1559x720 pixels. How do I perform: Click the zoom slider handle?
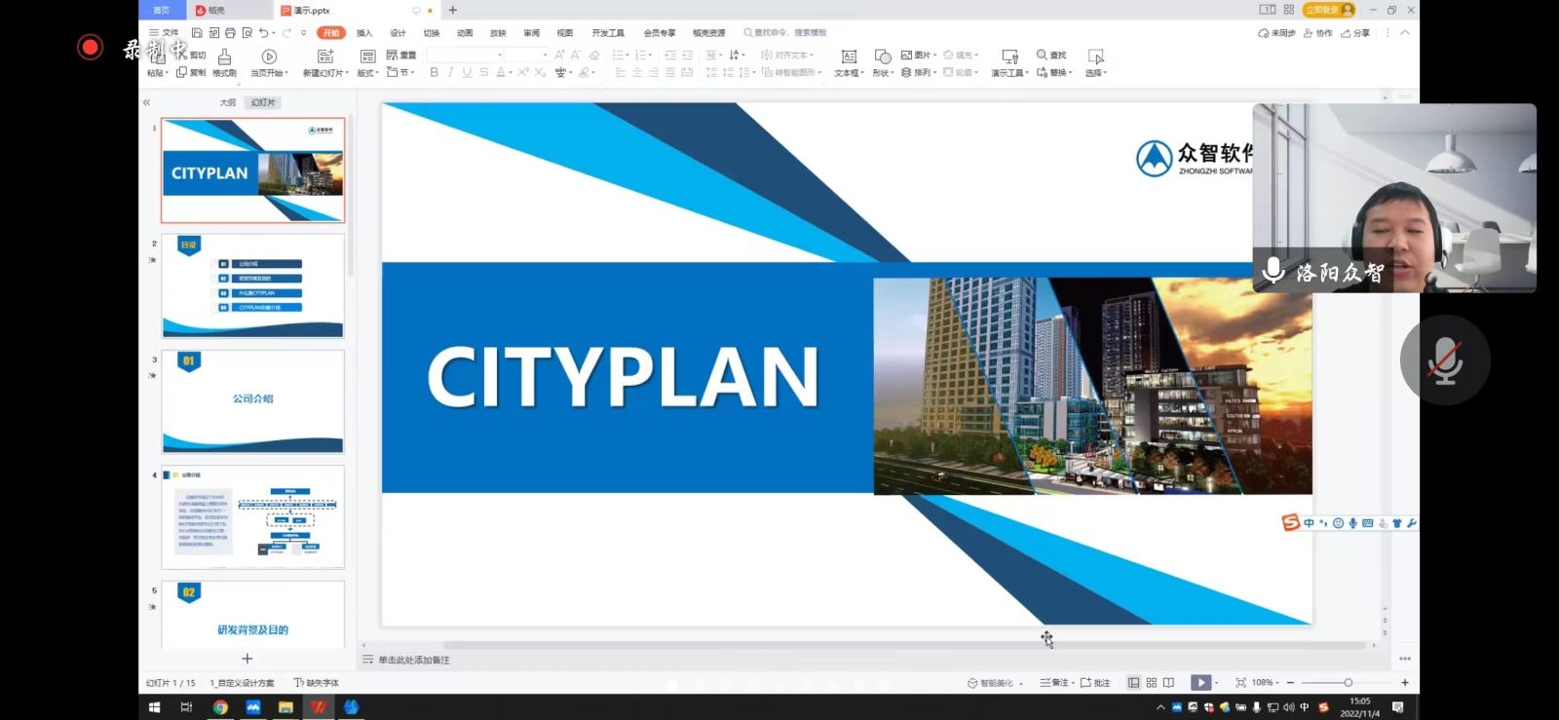[1349, 683]
